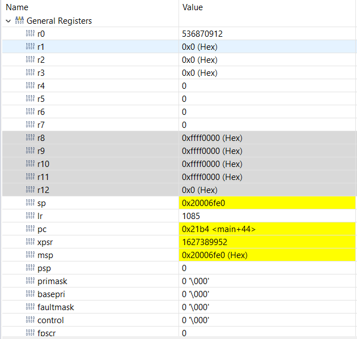Click r12 value 0x0 (Hex)
Screen dimensions: 357x339
[x=199, y=190]
